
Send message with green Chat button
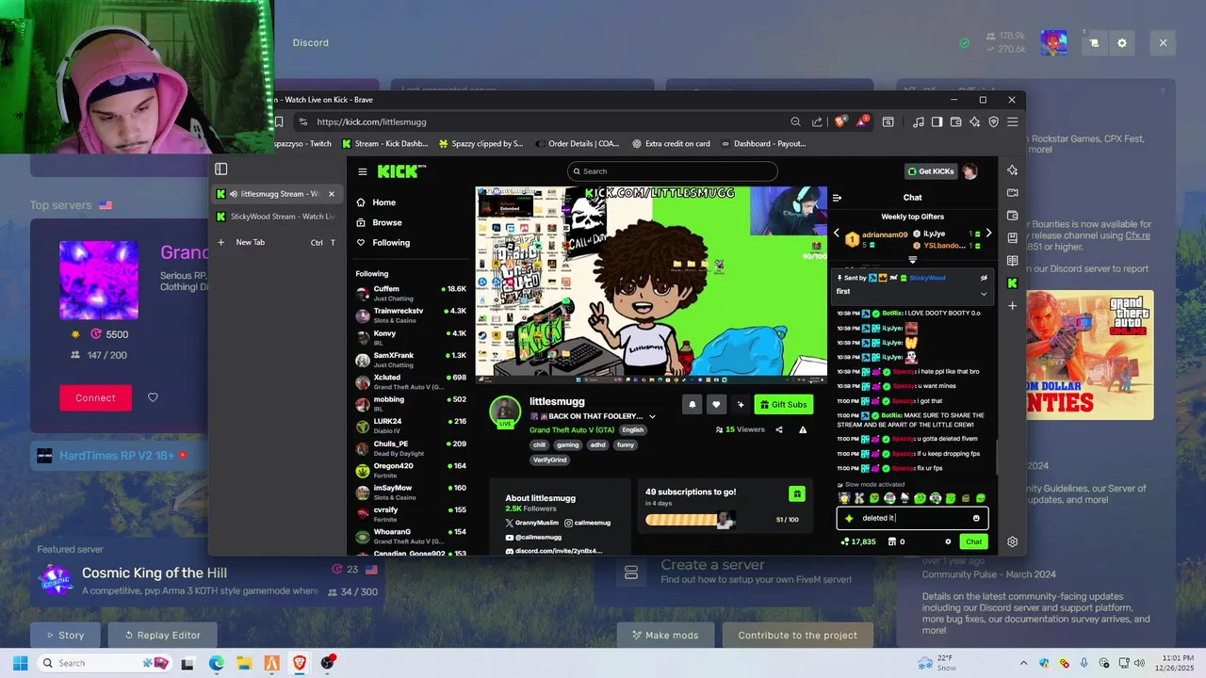[974, 541]
